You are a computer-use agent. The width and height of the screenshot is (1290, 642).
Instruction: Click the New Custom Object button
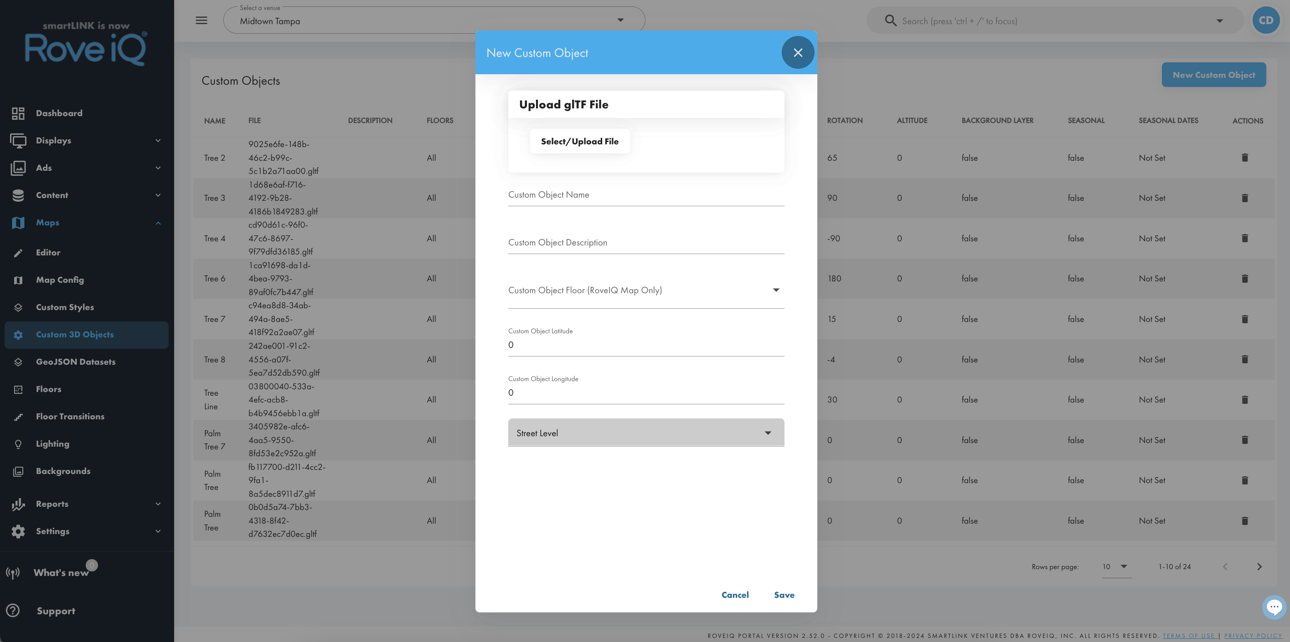point(1213,75)
